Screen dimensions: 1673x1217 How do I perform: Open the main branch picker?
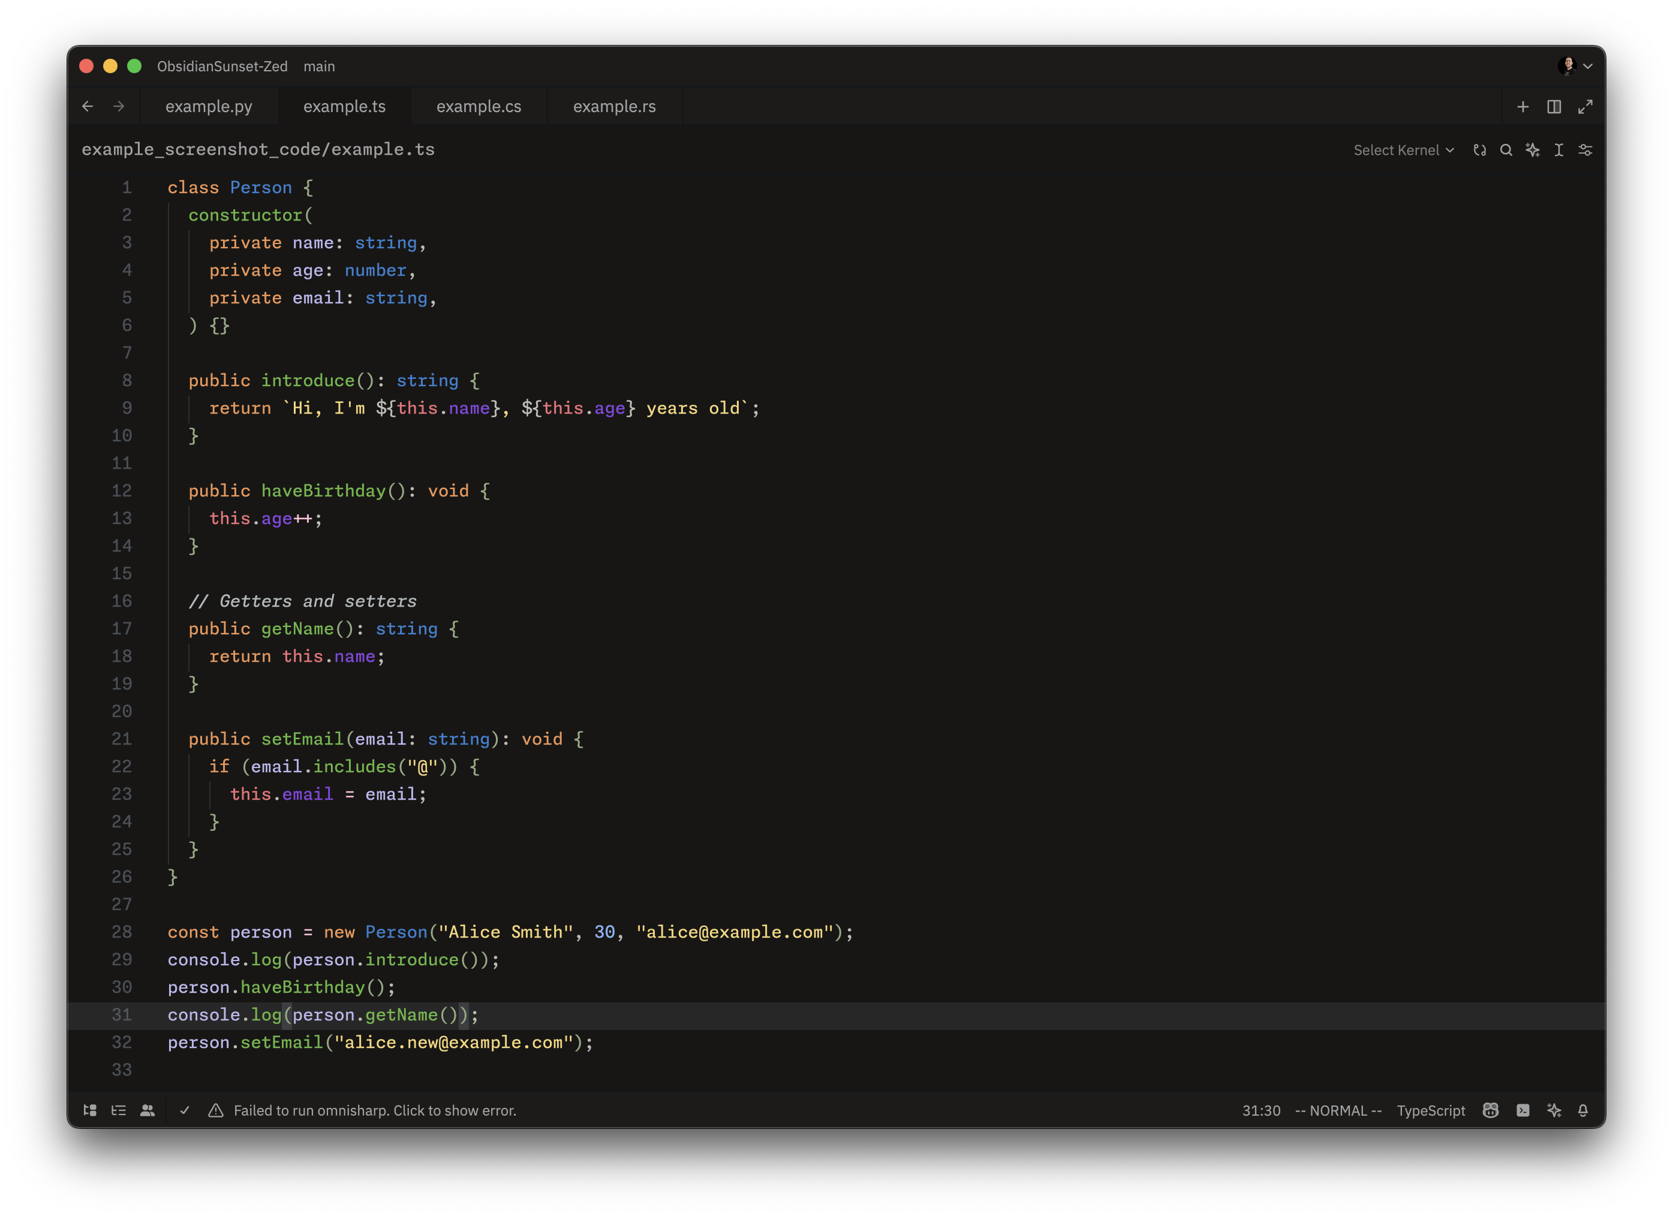click(x=318, y=65)
